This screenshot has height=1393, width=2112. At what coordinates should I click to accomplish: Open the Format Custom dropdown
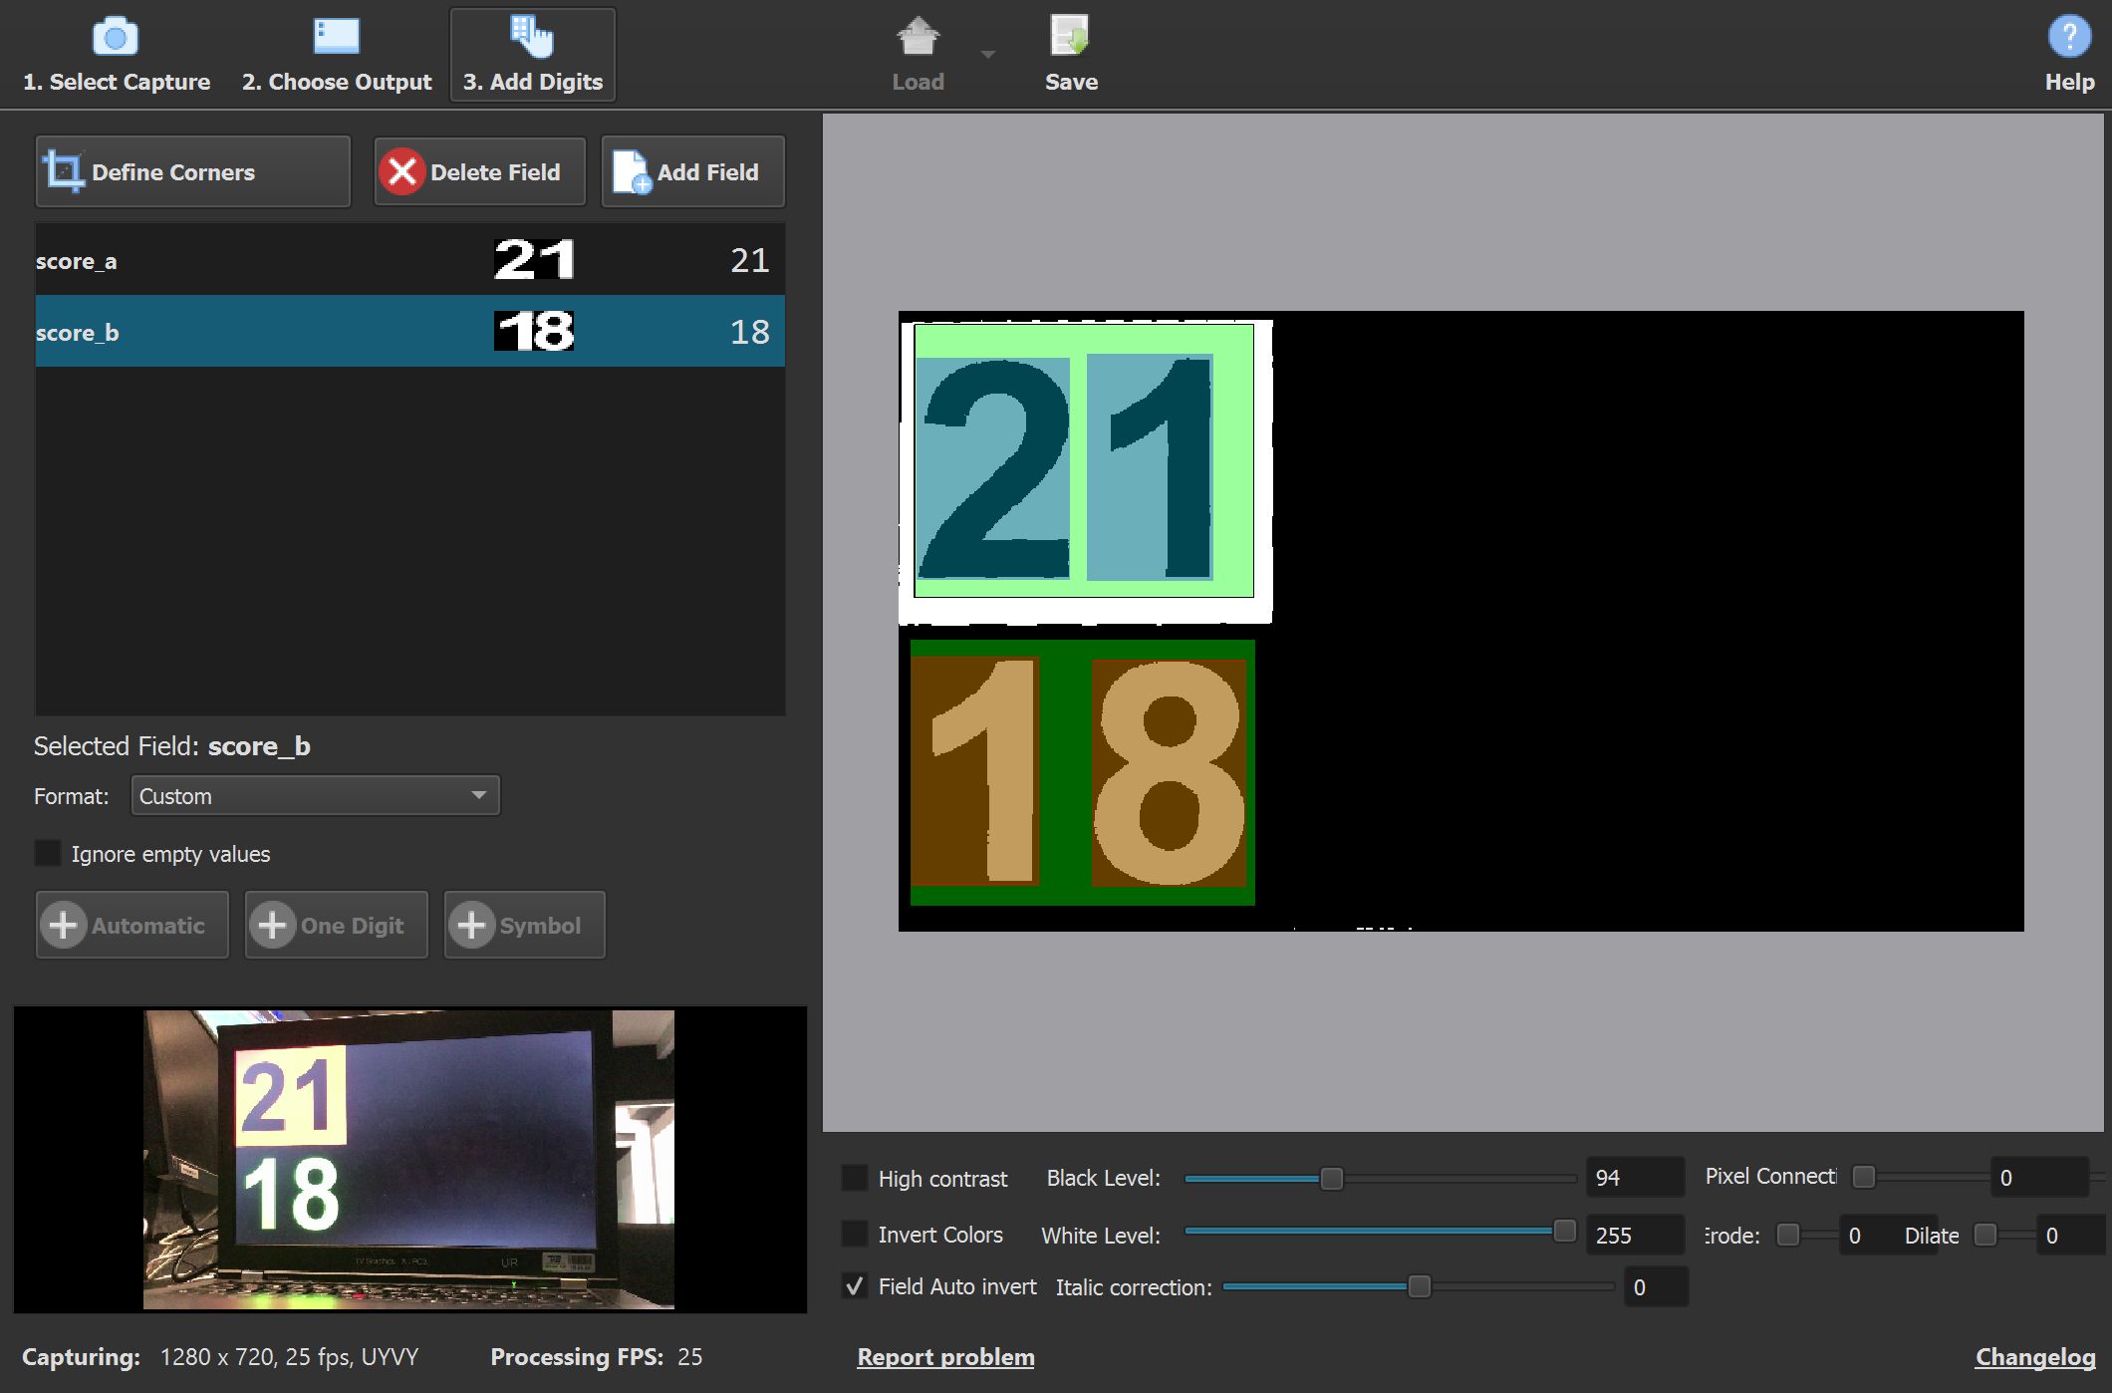click(x=315, y=795)
